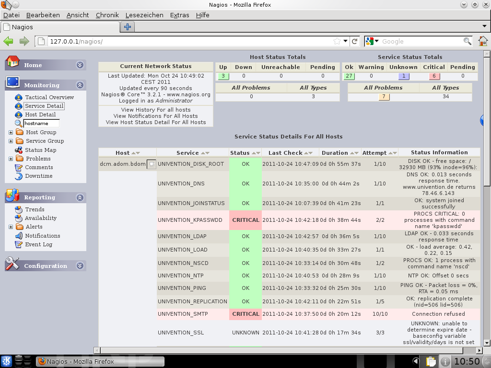Open the Lesezeichen menu

pyautogui.click(x=144, y=15)
